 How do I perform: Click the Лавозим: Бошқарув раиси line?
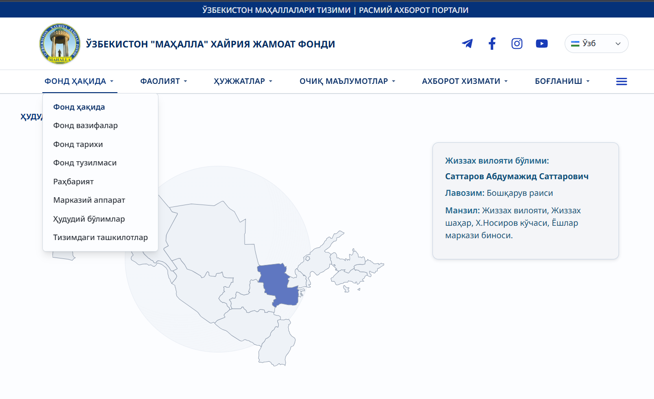pyautogui.click(x=499, y=193)
